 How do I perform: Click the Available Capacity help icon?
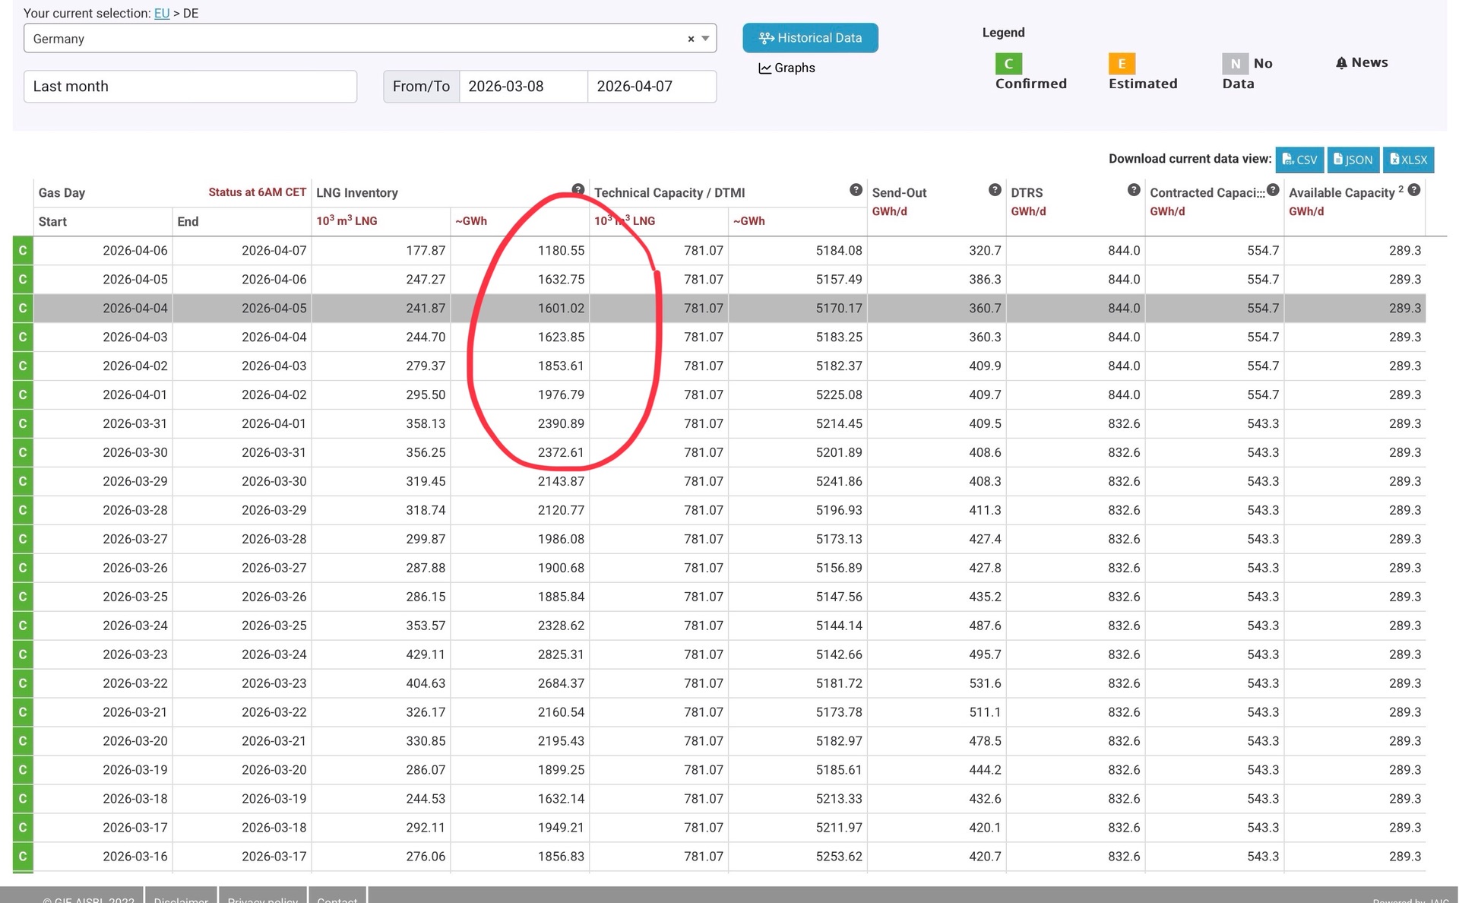tap(1413, 189)
